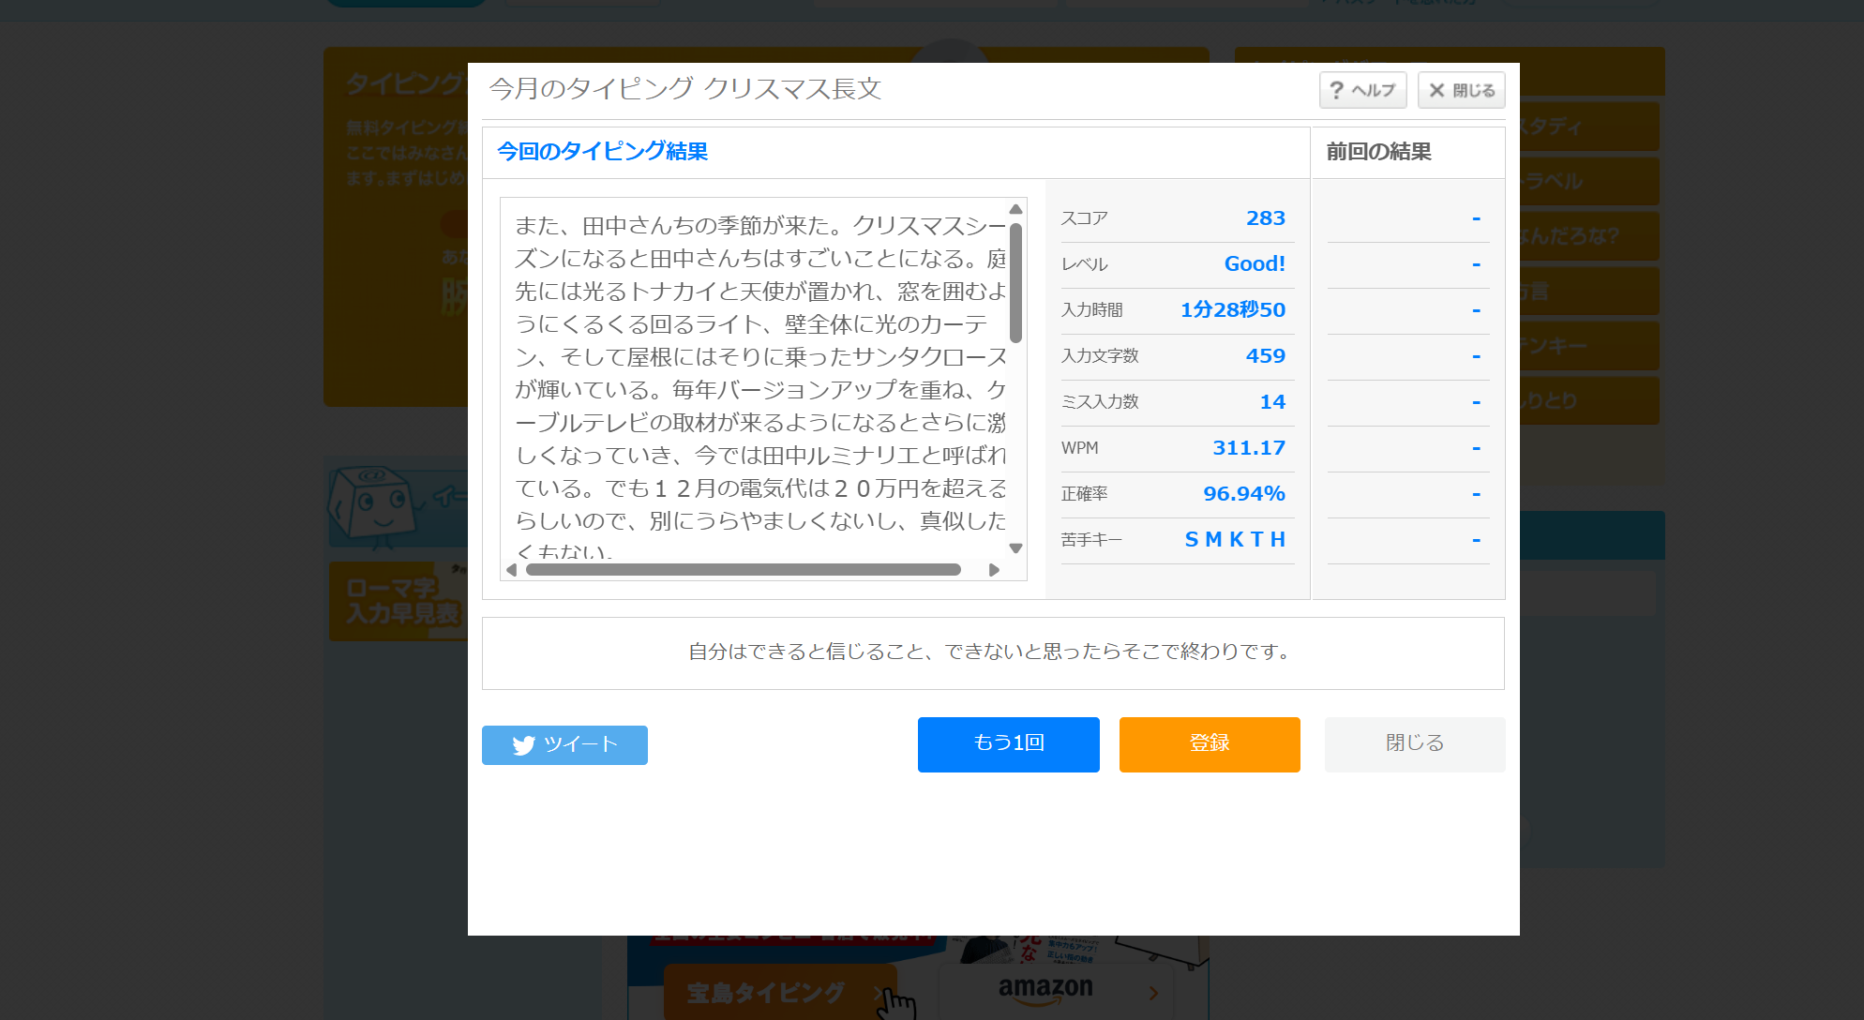Click the horizontal scrollbar thumb under the text
1864x1020 pixels.
pos(743,570)
